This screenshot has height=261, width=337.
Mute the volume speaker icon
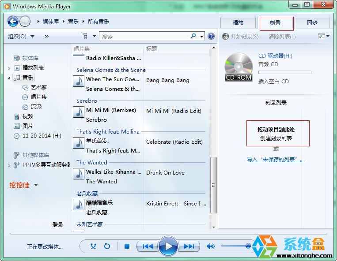click(x=211, y=246)
